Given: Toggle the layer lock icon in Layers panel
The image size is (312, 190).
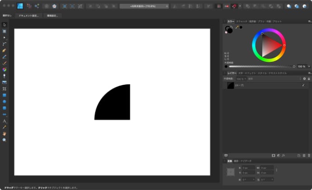Looking at the screenshot, I should (x=309, y=79).
